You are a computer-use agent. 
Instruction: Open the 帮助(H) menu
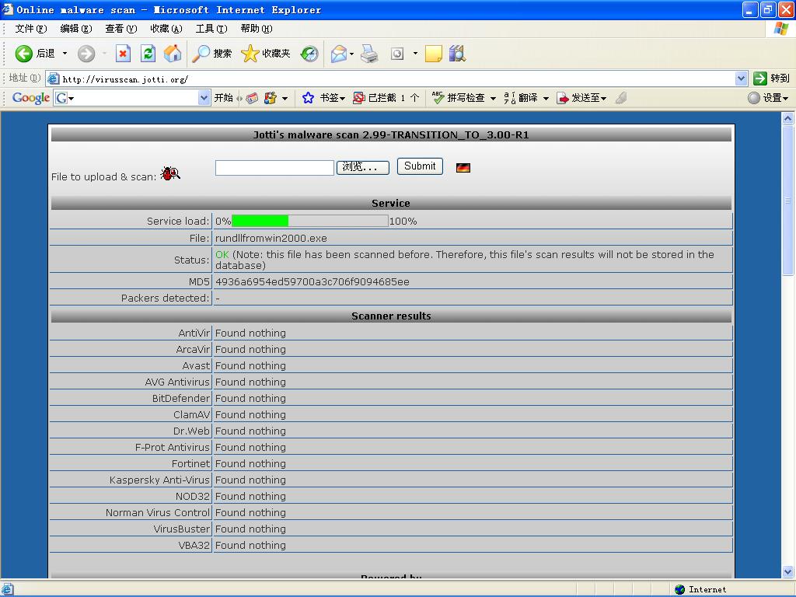point(257,29)
